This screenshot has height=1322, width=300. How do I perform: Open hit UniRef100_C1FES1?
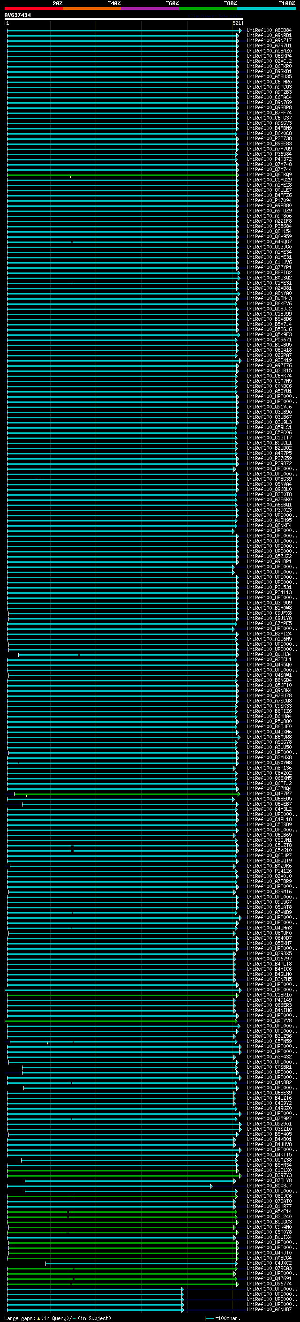pyautogui.click(x=269, y=283)
